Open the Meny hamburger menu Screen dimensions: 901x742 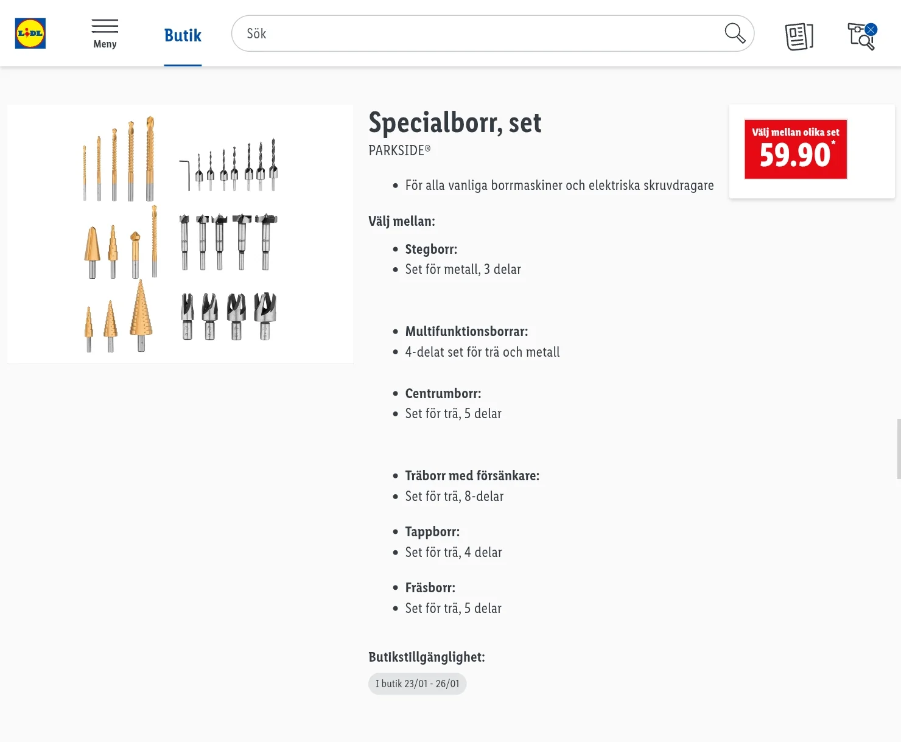click(x=105, y=34)
